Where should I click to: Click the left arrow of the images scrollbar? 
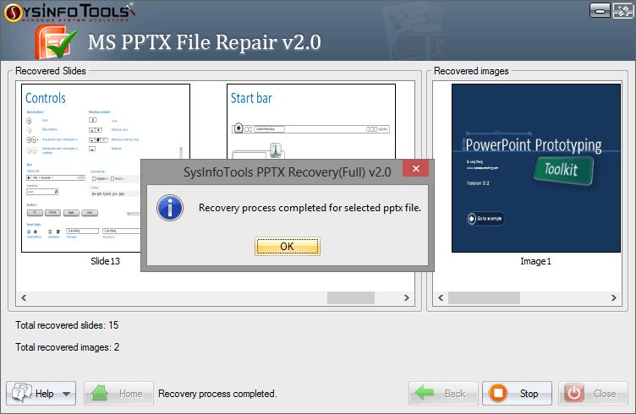point(441,297)
